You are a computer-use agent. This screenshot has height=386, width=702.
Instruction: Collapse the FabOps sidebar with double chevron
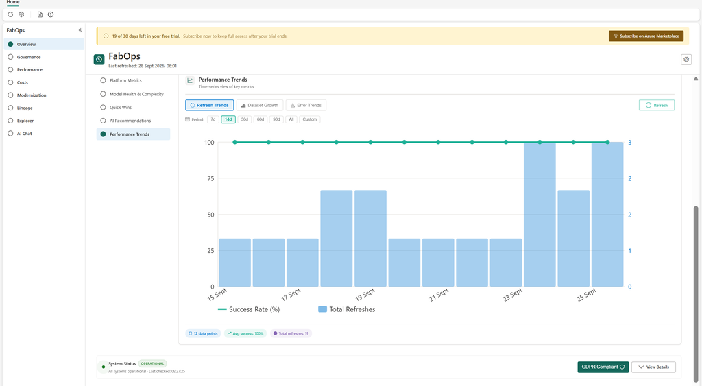pyautogui.click(x=81, y=30)
